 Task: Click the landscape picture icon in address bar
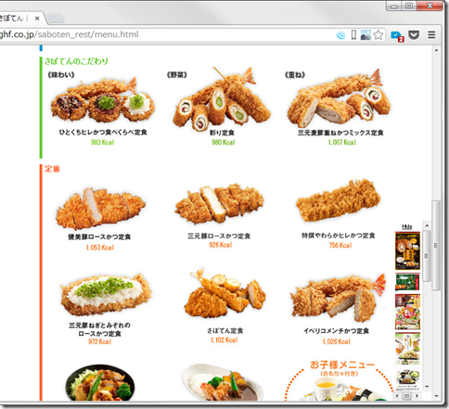pos(366,35)
